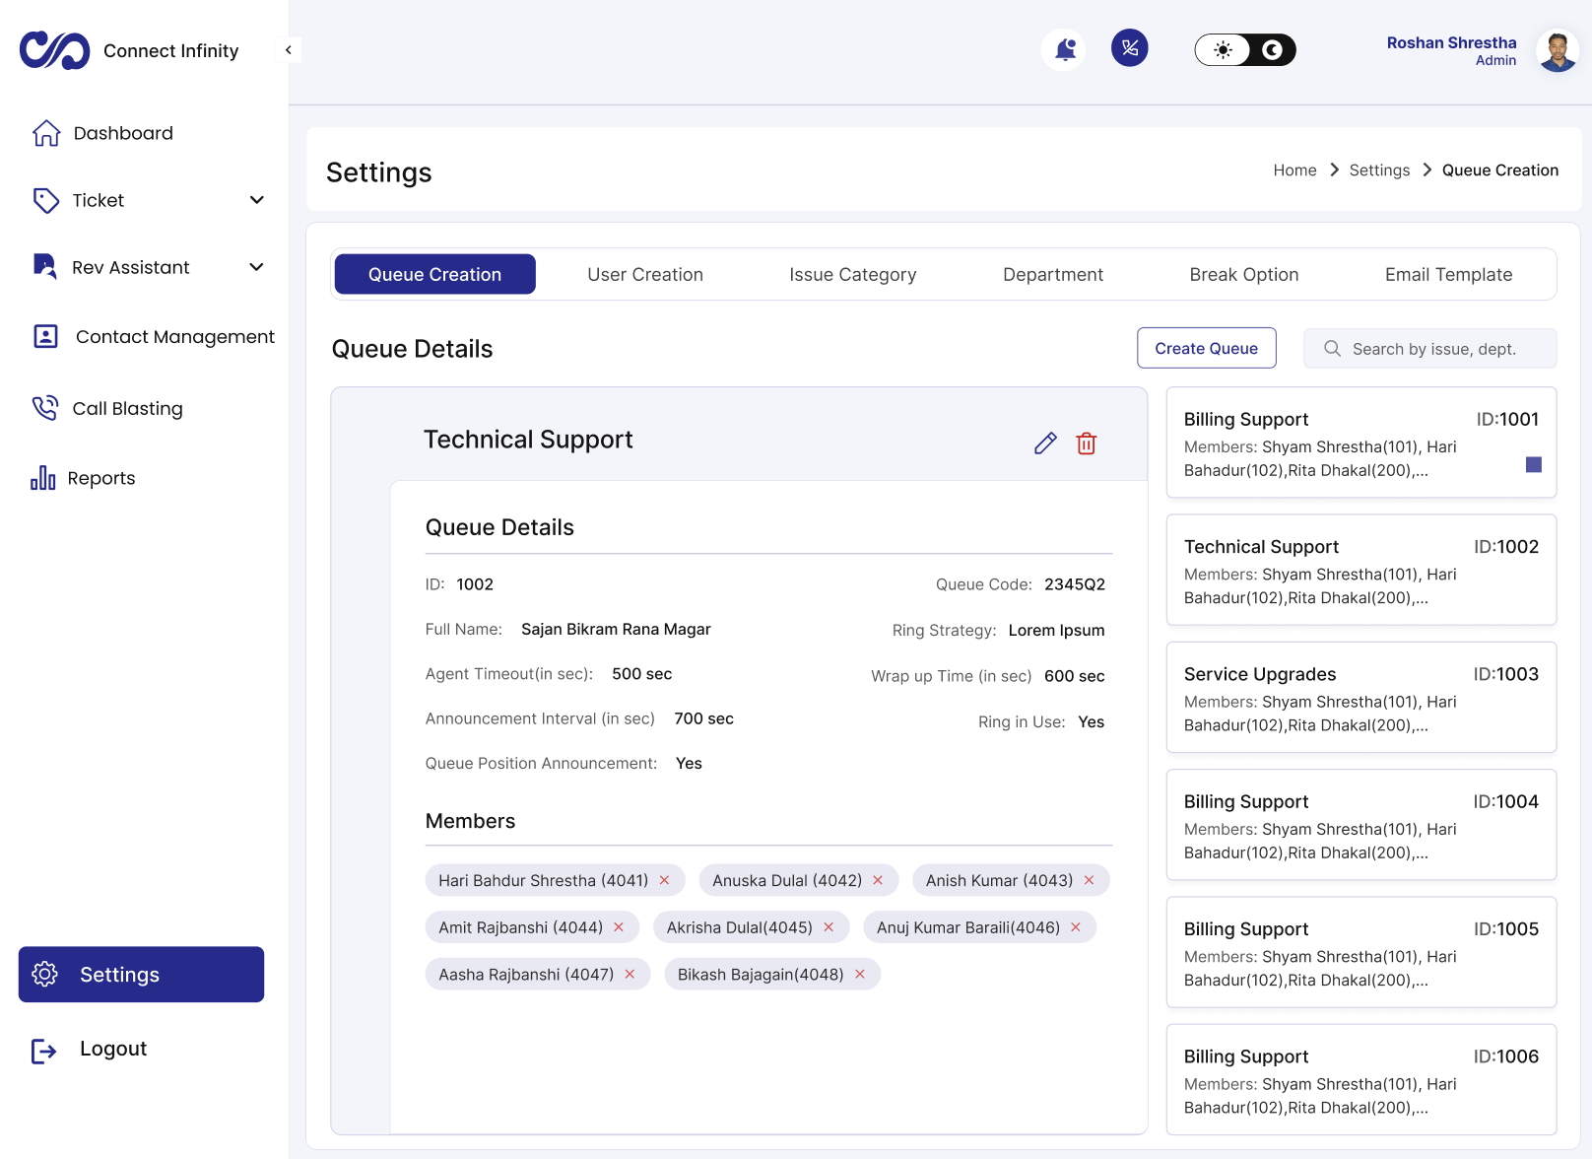Open Billing Support queue card ID:1001
This screenshot has width=1592, height=1159.
[1361, 443]
